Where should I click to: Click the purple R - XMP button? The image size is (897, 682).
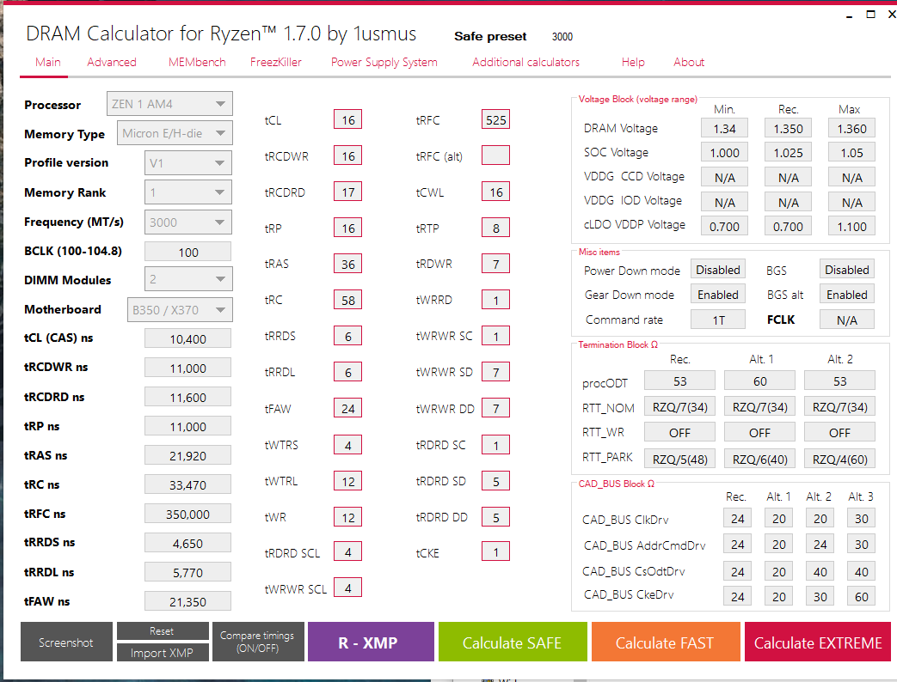(371, 642)
